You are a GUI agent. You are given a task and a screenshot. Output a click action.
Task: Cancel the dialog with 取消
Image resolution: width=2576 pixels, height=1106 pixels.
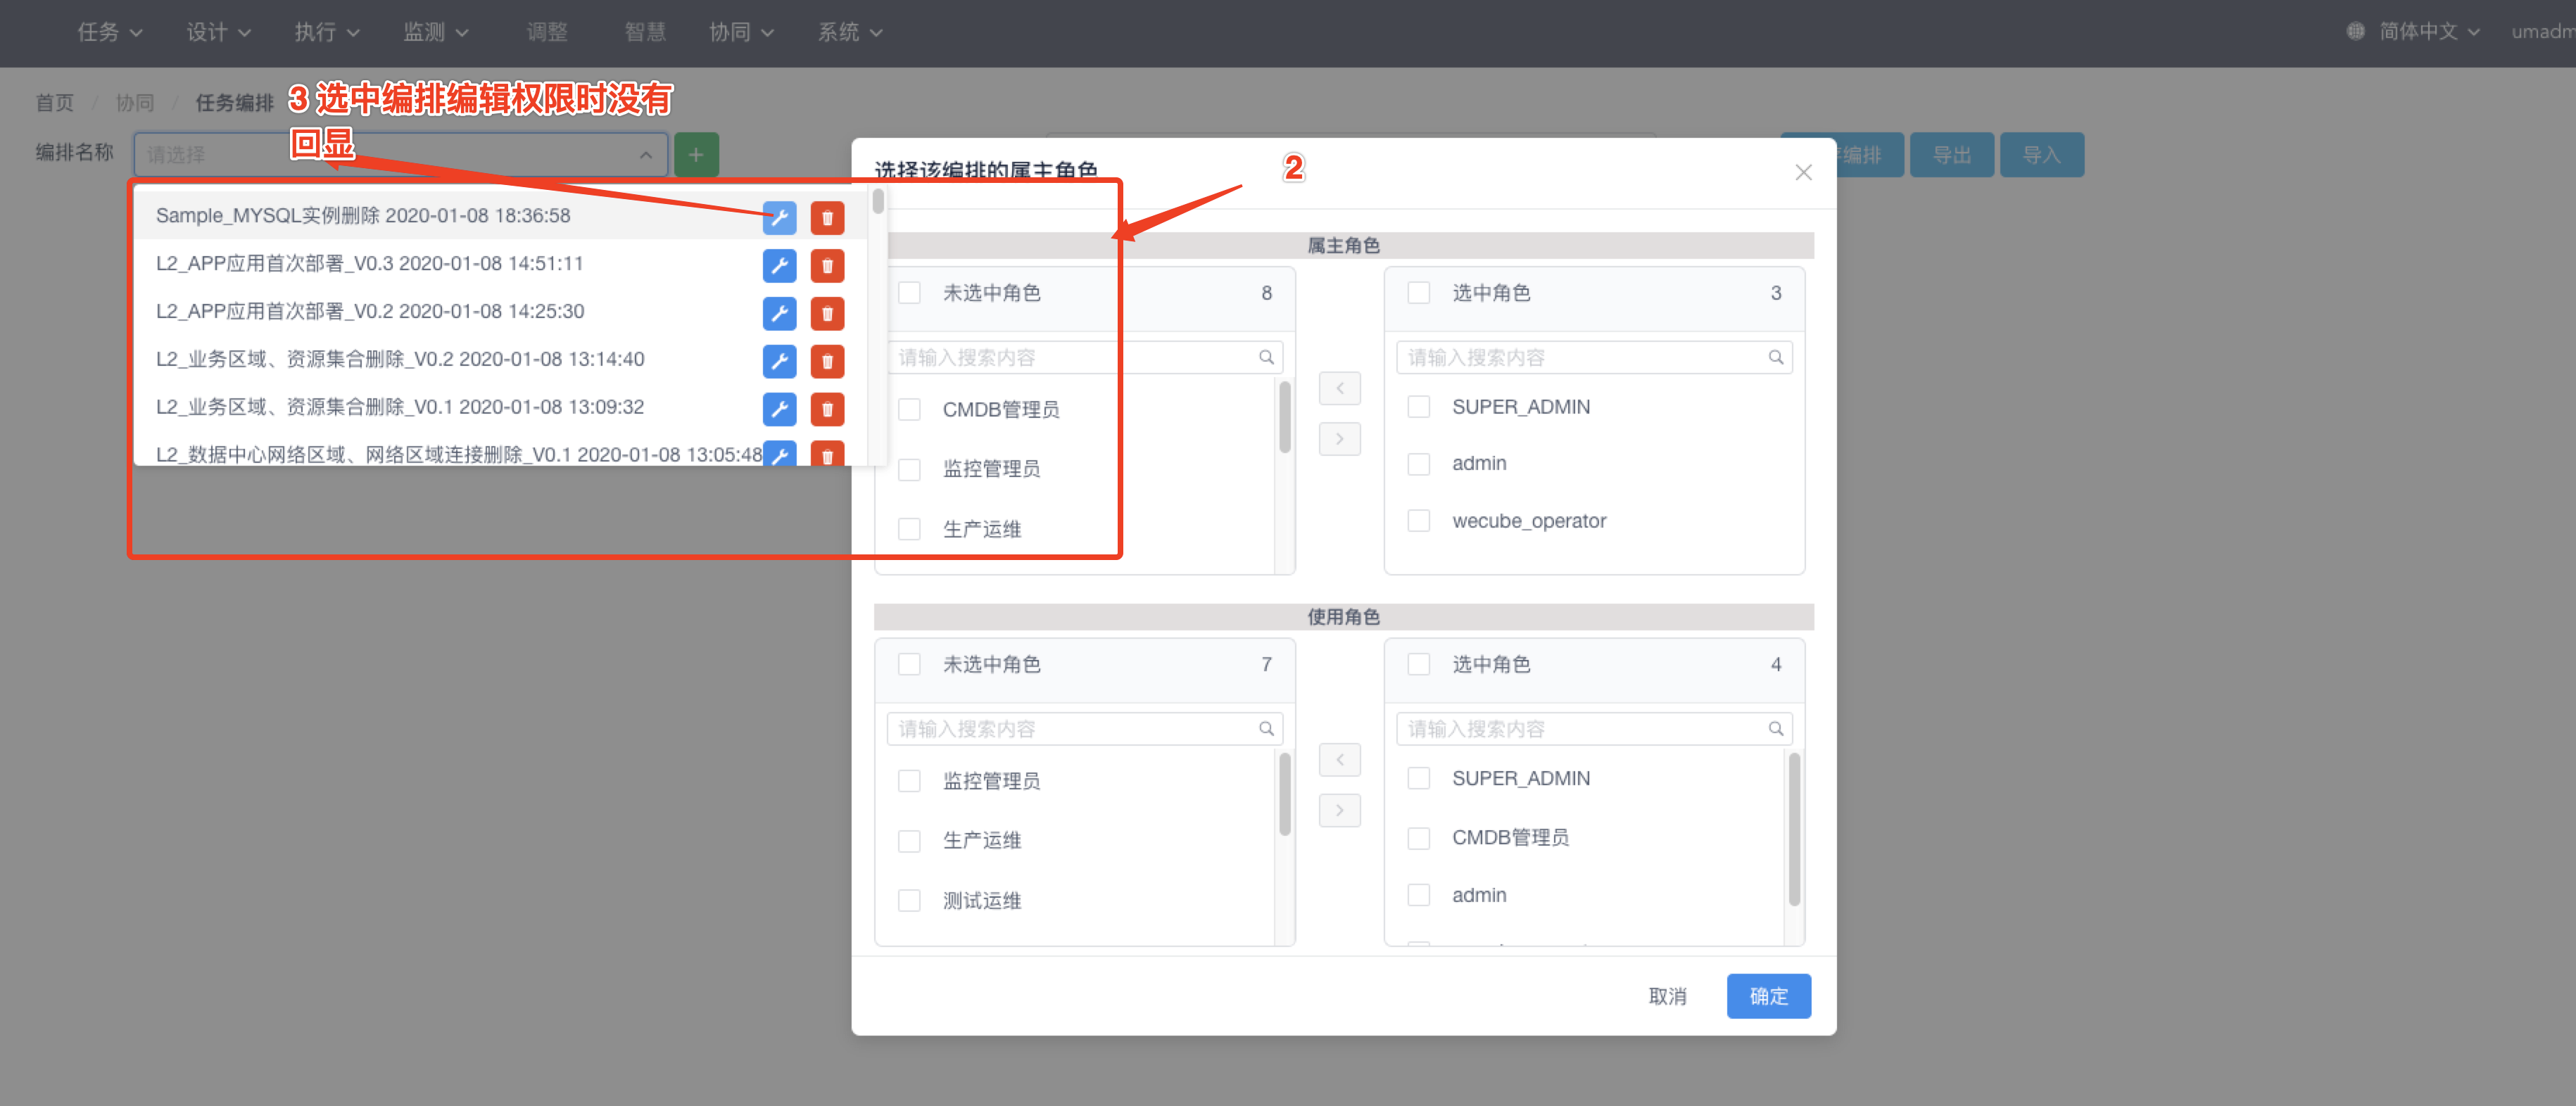tap(1667, 996)
